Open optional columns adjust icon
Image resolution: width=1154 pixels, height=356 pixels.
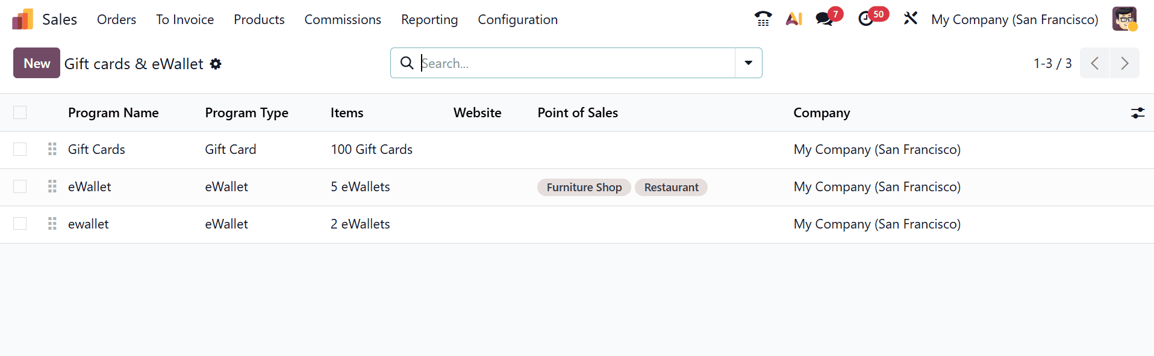[1137, 112]
